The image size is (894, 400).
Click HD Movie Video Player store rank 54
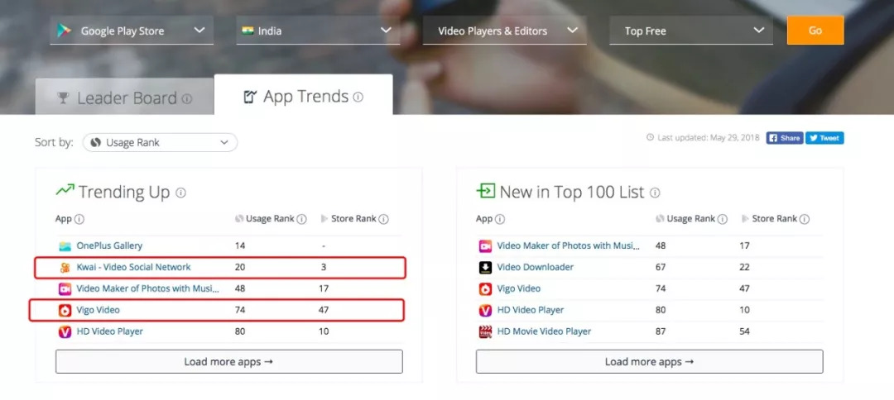pyautogui.click(x=744, y=331)
